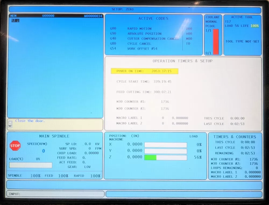
Task: Click into the INPUT field
Action: (55, 194)
